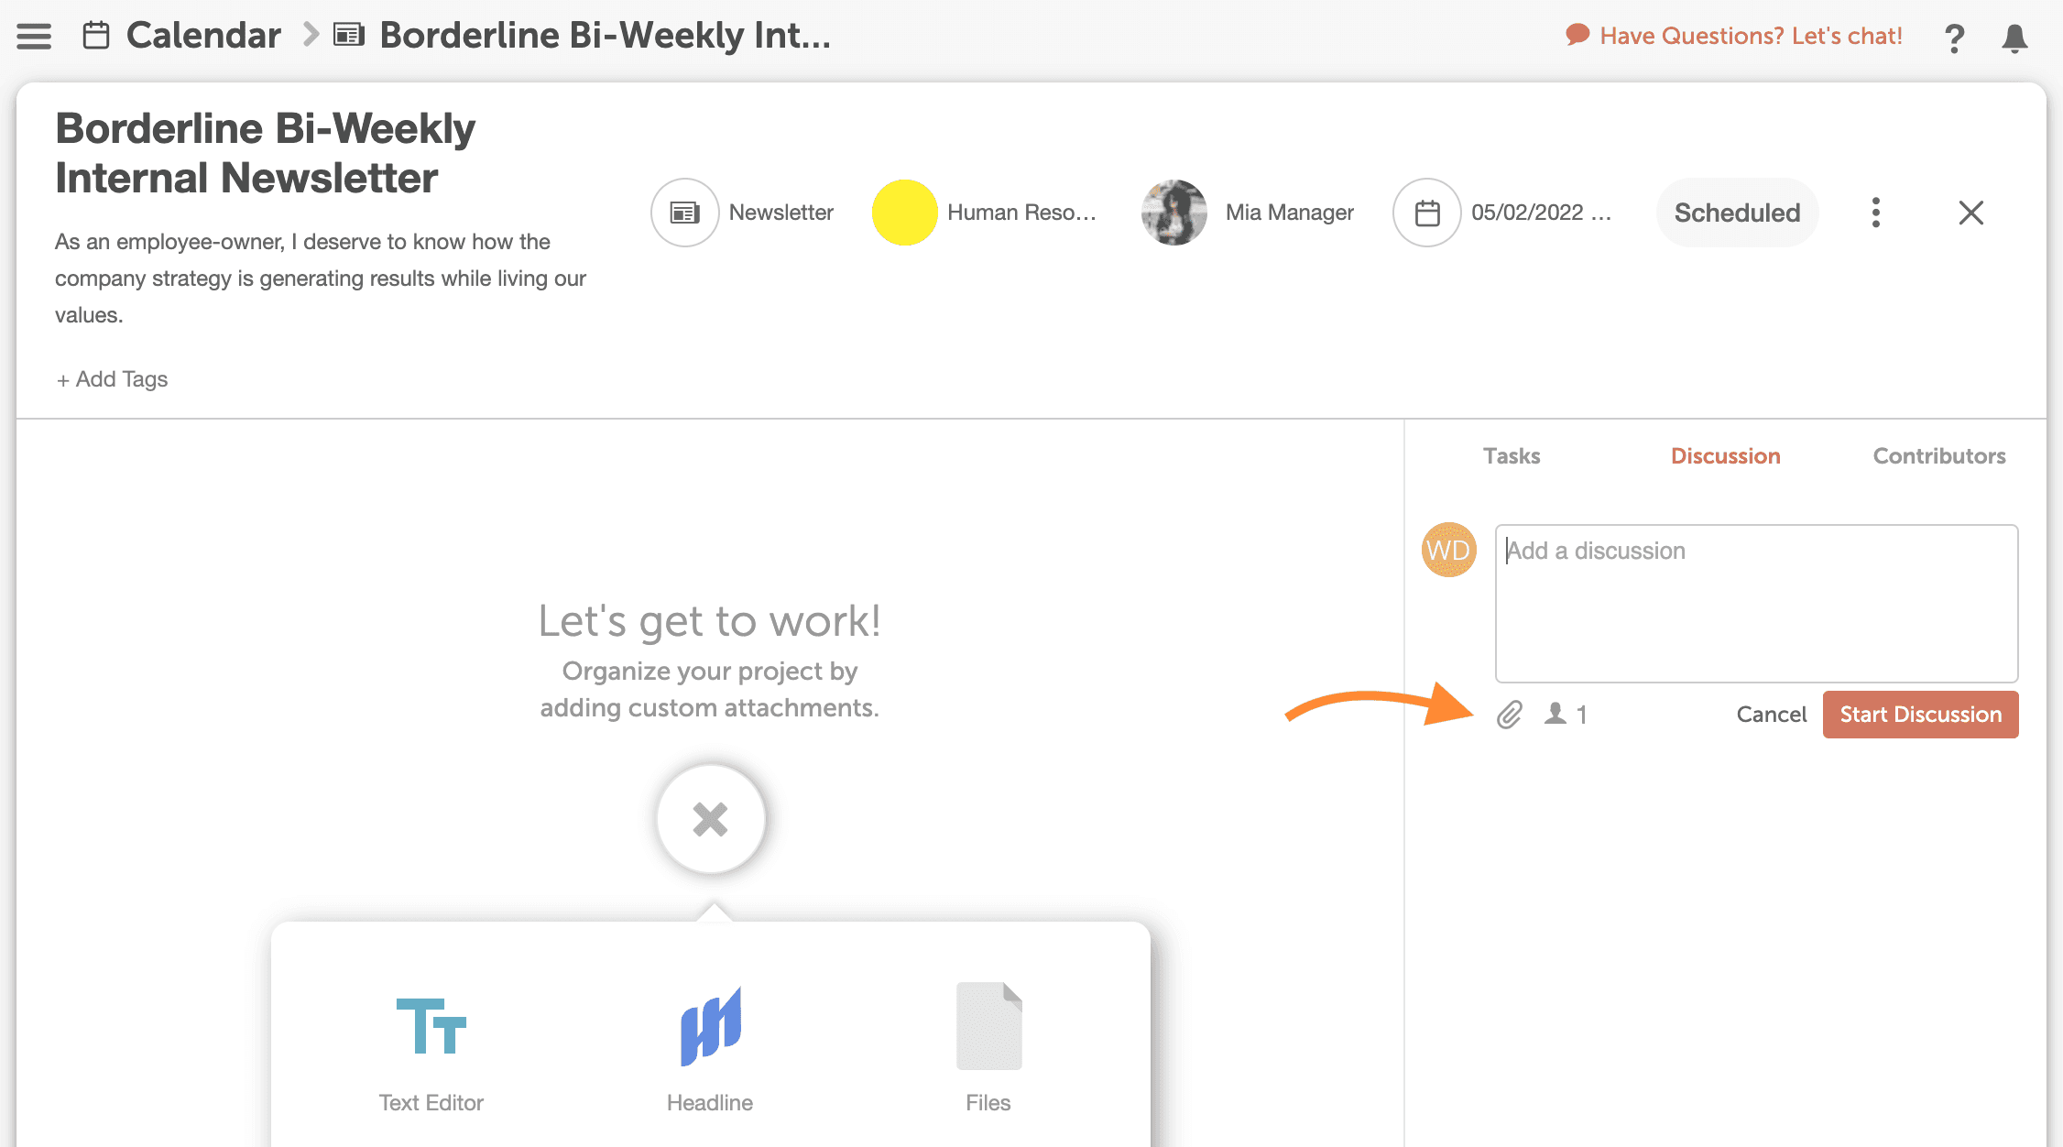The image size is (2063, 1147).
Task: Click + Add Tags
Action: pos(112,379)
